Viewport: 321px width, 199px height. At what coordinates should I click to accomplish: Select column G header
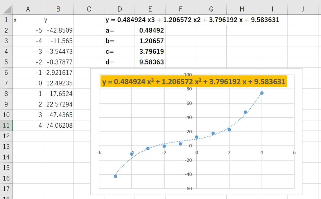click(x=211, y=9)
